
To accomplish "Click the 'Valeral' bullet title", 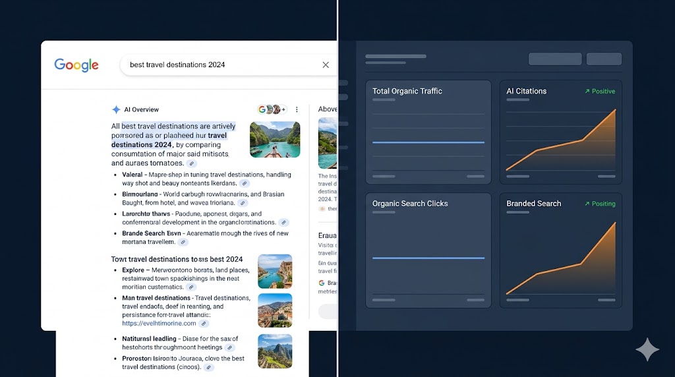I will [132, 175].
